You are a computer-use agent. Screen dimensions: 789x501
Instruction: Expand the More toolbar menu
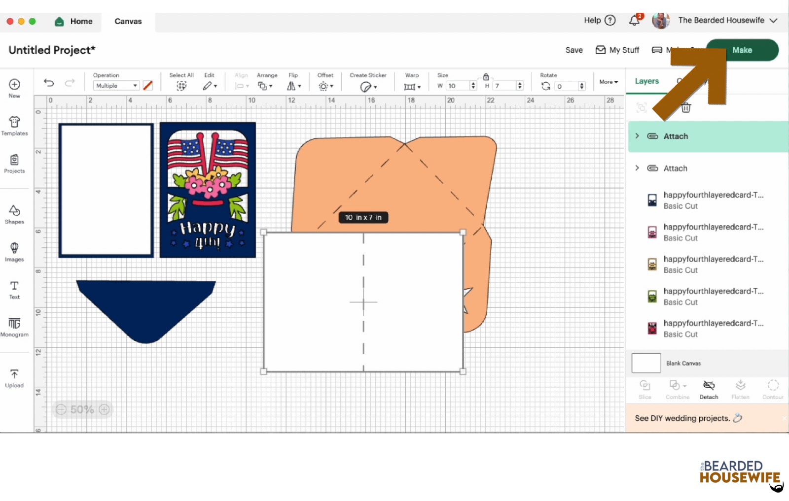pyautogui.click(x=609, y=82)
